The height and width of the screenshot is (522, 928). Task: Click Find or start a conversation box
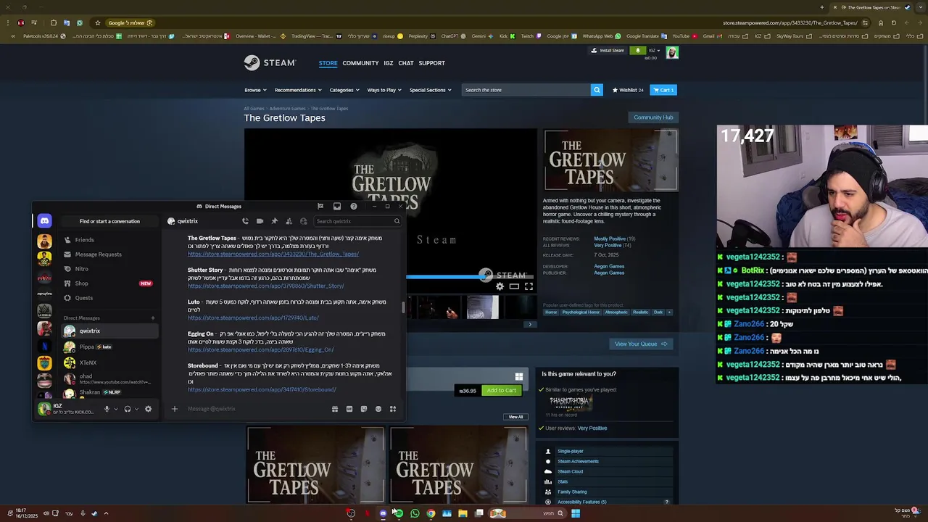pos(109,221)
